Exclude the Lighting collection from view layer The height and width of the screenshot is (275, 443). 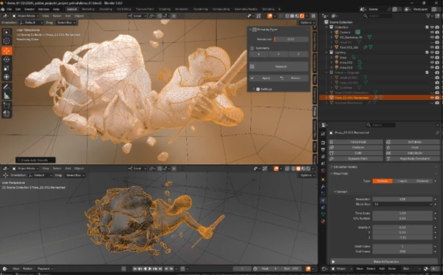pos(427,52)
